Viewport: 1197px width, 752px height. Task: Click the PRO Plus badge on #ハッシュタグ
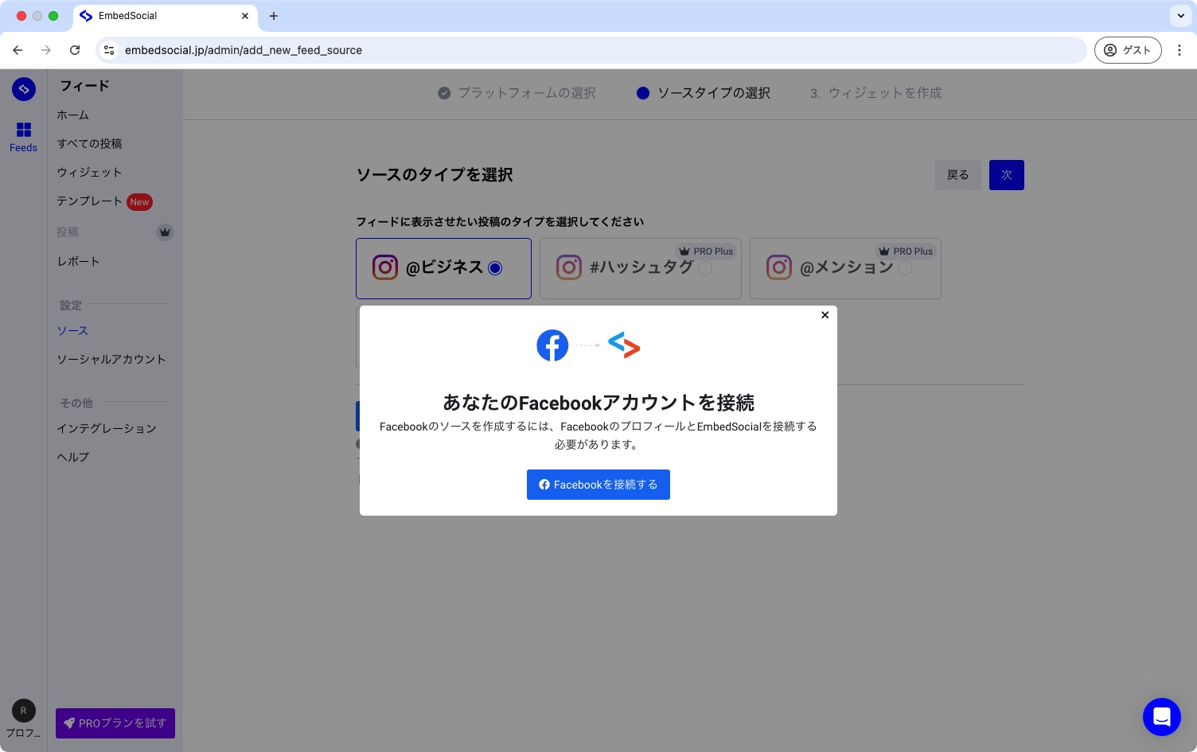tap(706, 251)
